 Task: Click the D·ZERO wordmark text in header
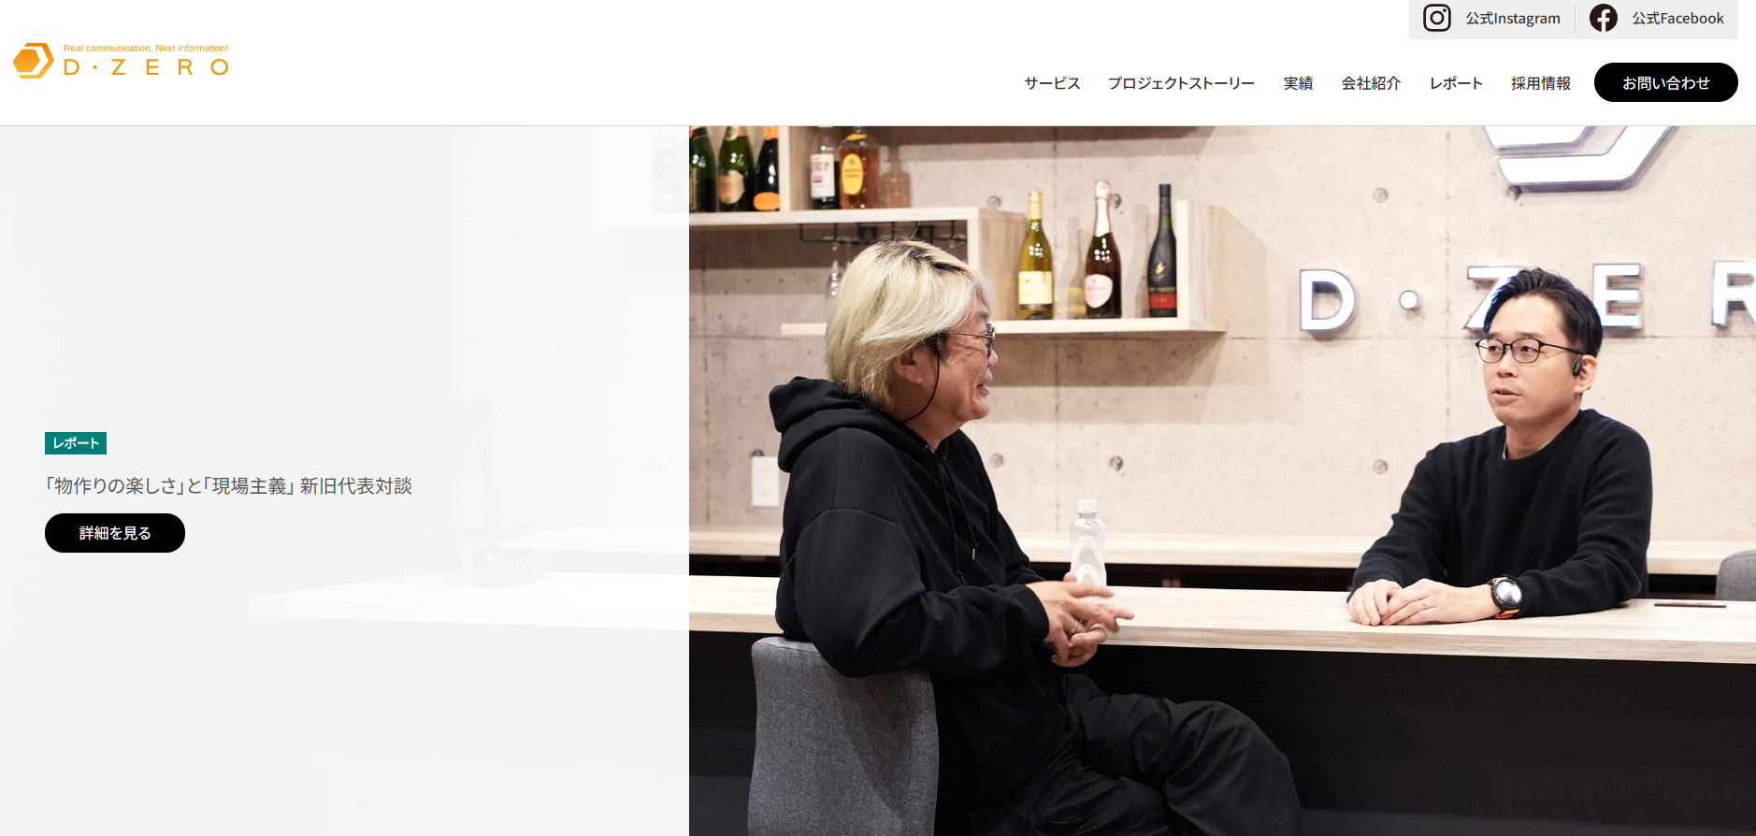(147, 67)
